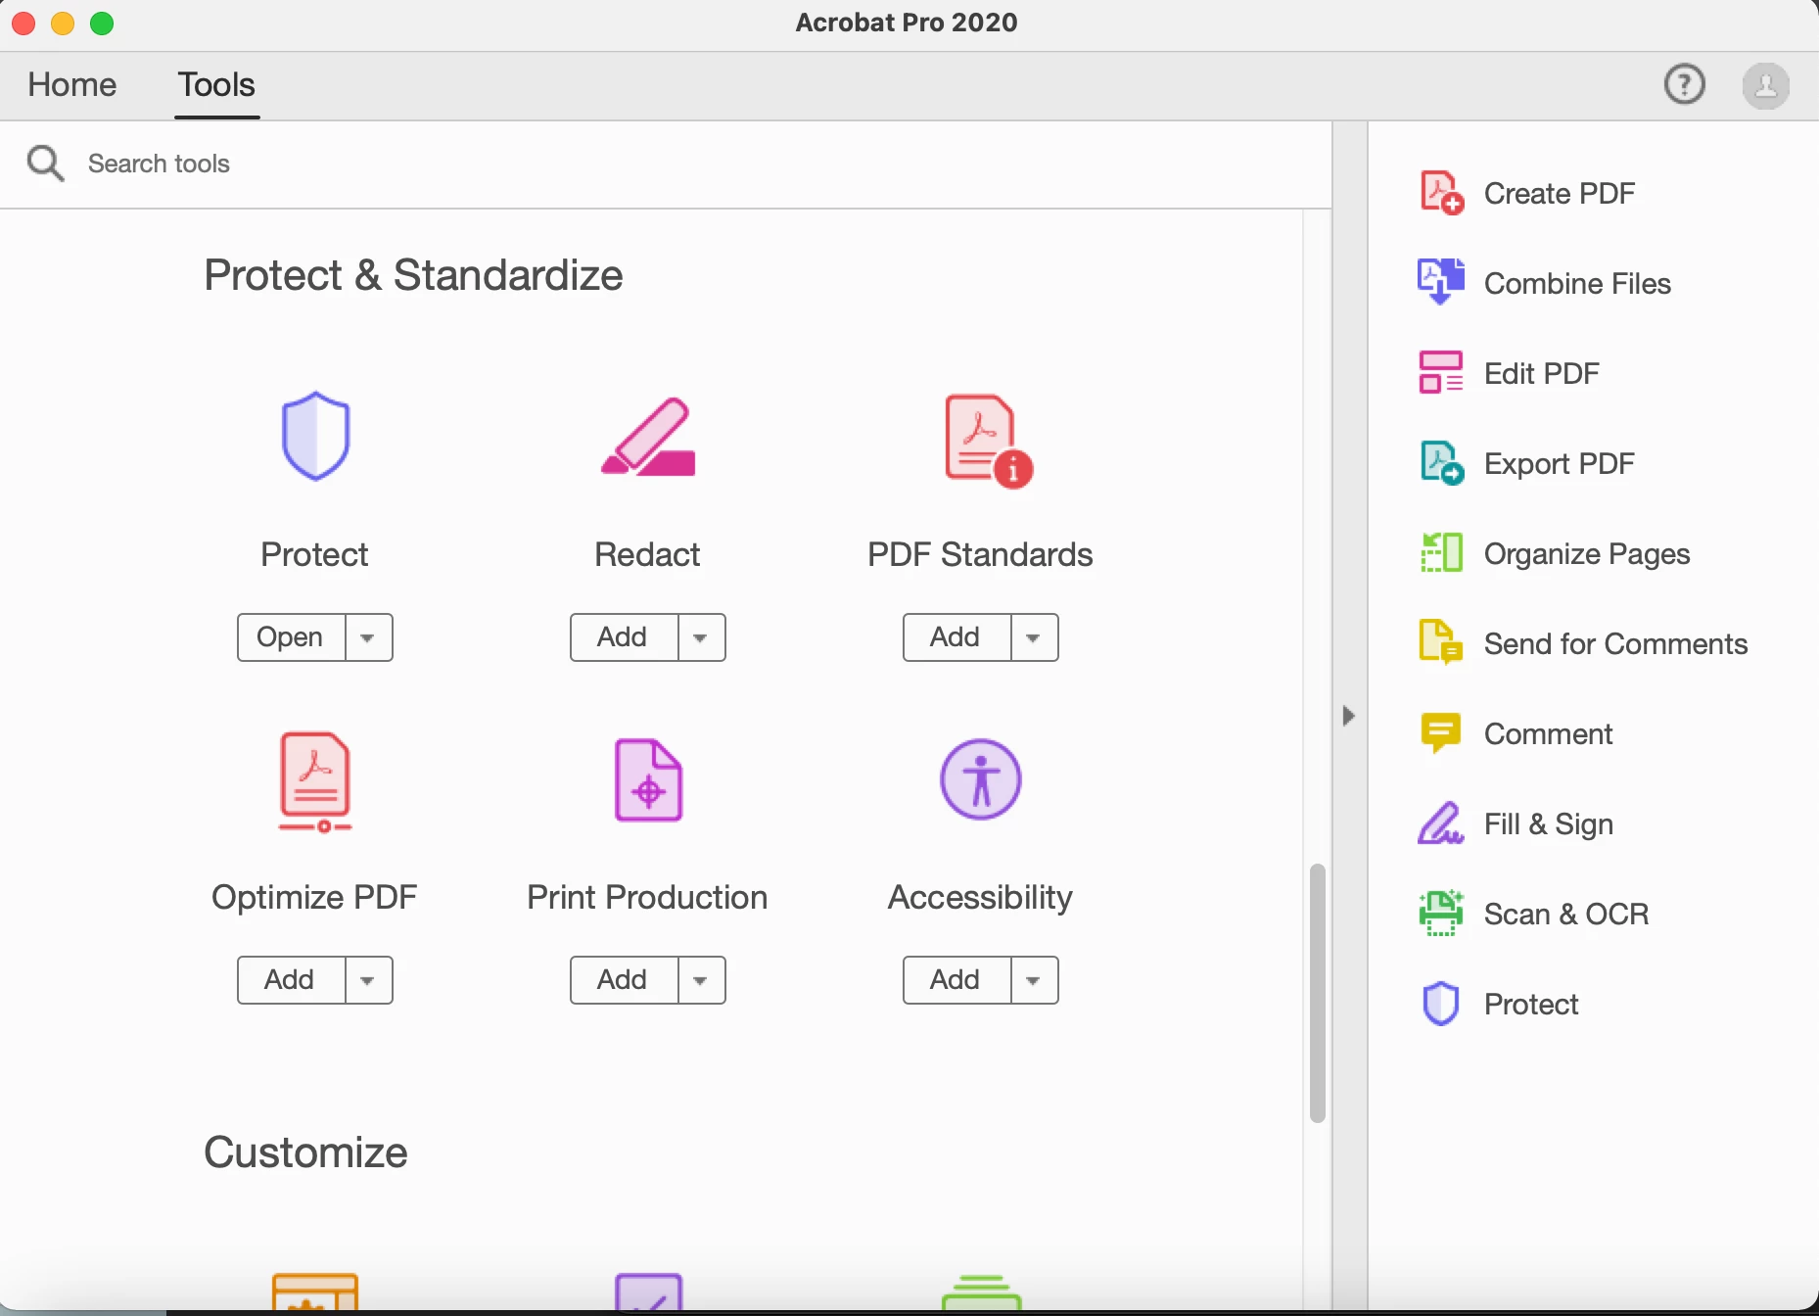Select Edit PDF icon in right pane
Image resolution: width=1819 pixels, height=1316 pixels.
[1441, 373]
